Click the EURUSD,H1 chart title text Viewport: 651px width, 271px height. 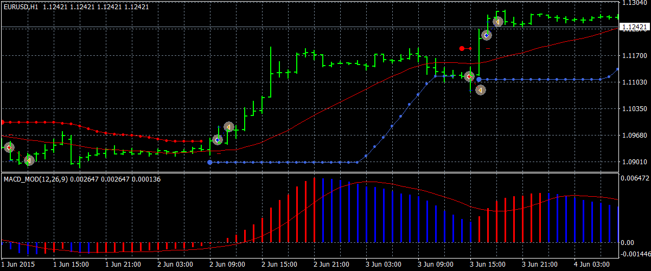(21, 7)
